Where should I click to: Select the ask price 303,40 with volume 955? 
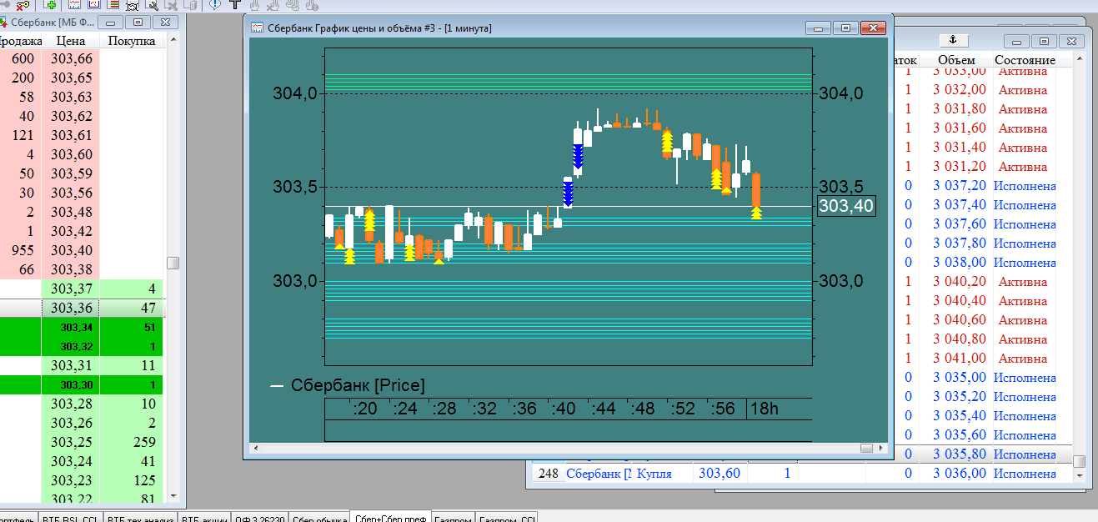(x=71, y=250)
